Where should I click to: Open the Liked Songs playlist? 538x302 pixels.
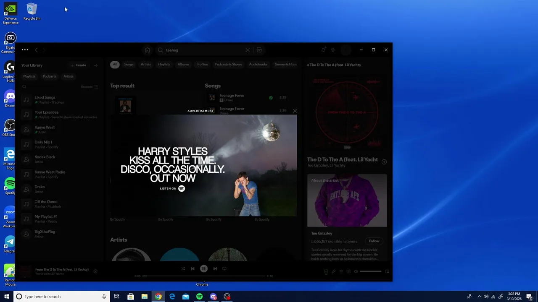(x=59, y=100)
